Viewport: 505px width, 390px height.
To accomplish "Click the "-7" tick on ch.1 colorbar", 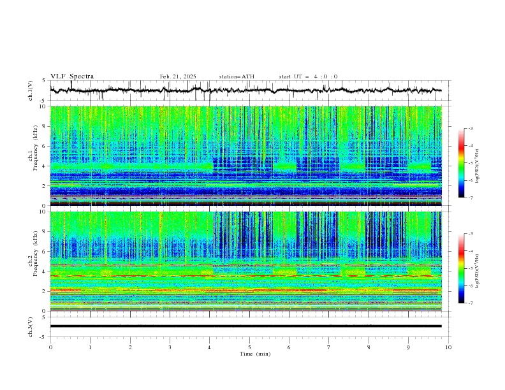I will (x=471, y=198).
